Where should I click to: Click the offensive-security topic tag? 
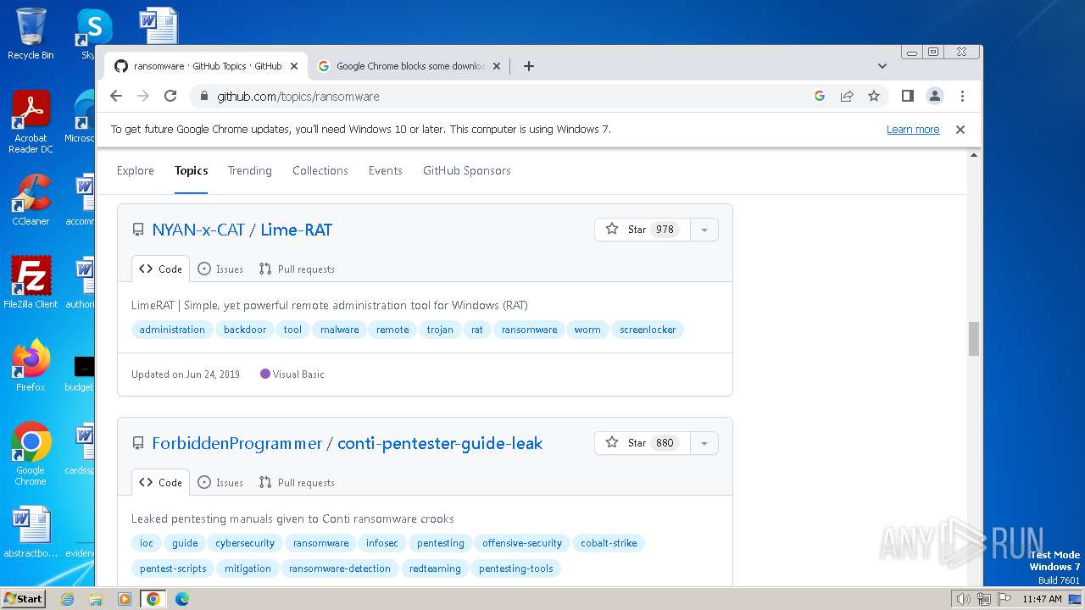click(x=522, y=543)
